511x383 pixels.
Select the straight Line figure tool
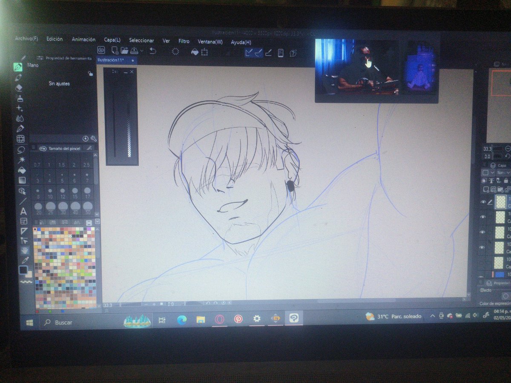[23, 201]
